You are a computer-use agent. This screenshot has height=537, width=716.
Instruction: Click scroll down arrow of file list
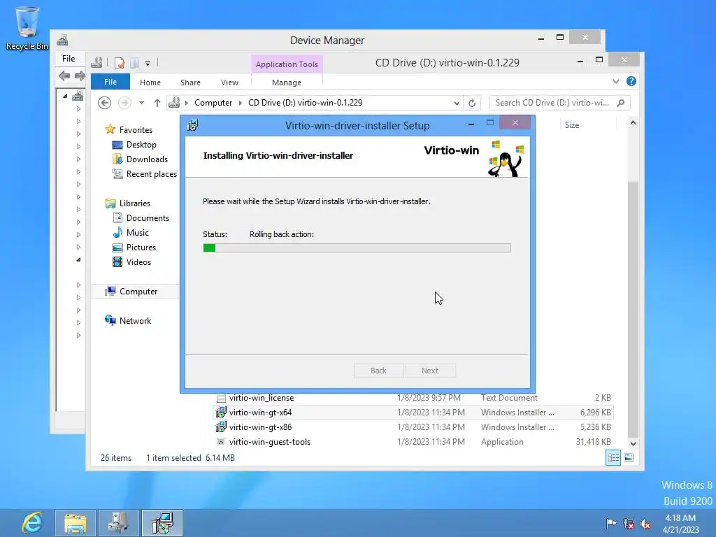tap(633, 444)
